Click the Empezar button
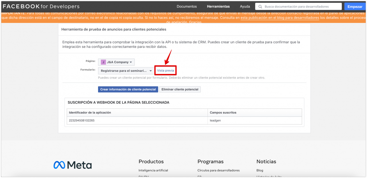This screenshot has height=178, width=367. coord(355,6)
